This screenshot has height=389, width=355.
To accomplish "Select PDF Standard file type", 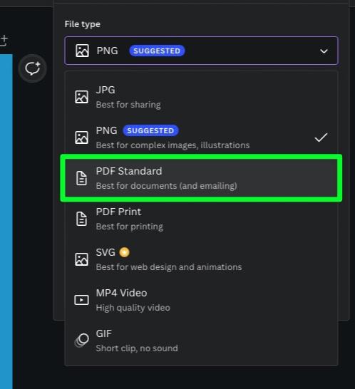I will [x=201, y=178].
